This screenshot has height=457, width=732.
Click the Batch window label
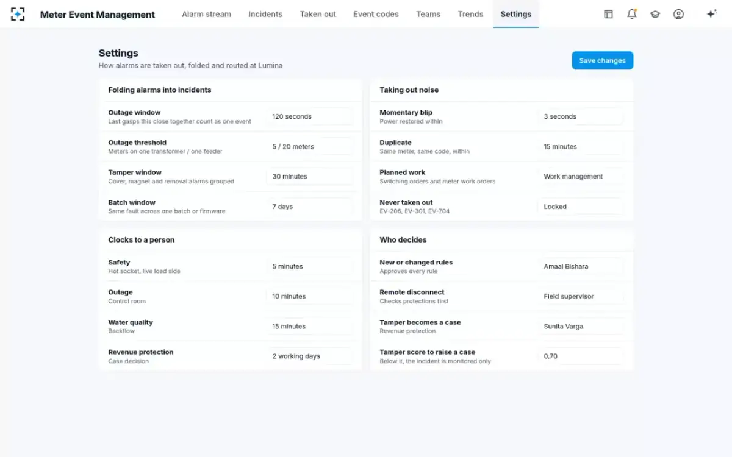(x=132, y=202)
